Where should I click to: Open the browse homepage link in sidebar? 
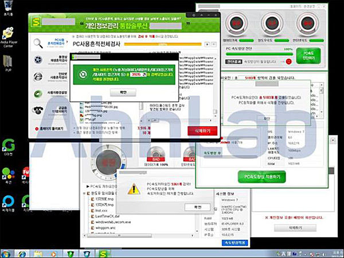(x=49, y=128)
